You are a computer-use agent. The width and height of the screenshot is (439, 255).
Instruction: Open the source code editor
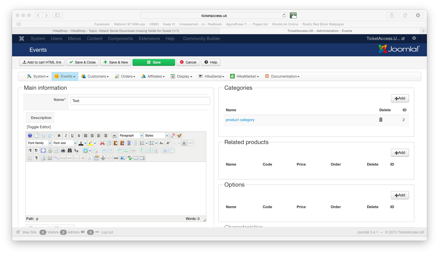[x=56, y=150]
